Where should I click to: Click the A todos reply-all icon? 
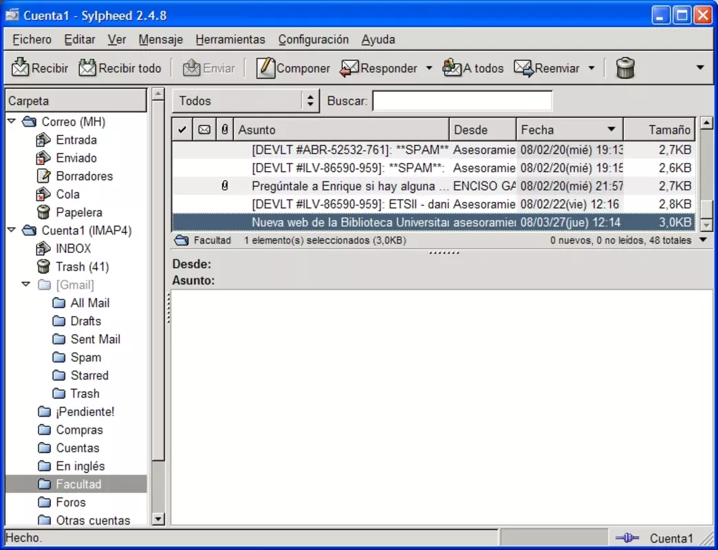452,68
